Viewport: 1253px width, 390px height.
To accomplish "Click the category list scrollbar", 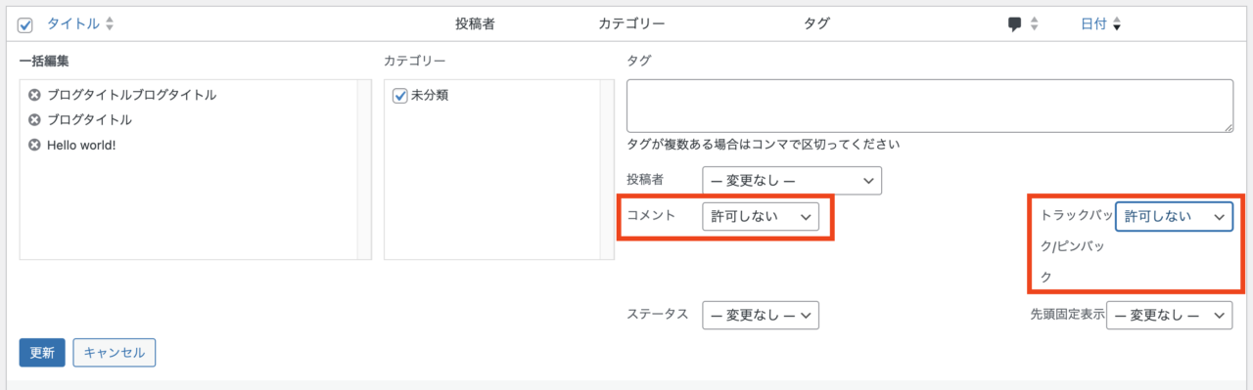I will pyautogui.click(x=607, y=170).
